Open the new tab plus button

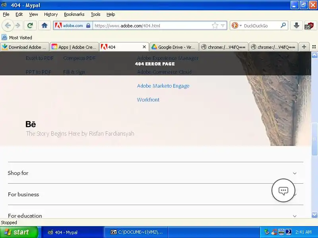[304, 47]
